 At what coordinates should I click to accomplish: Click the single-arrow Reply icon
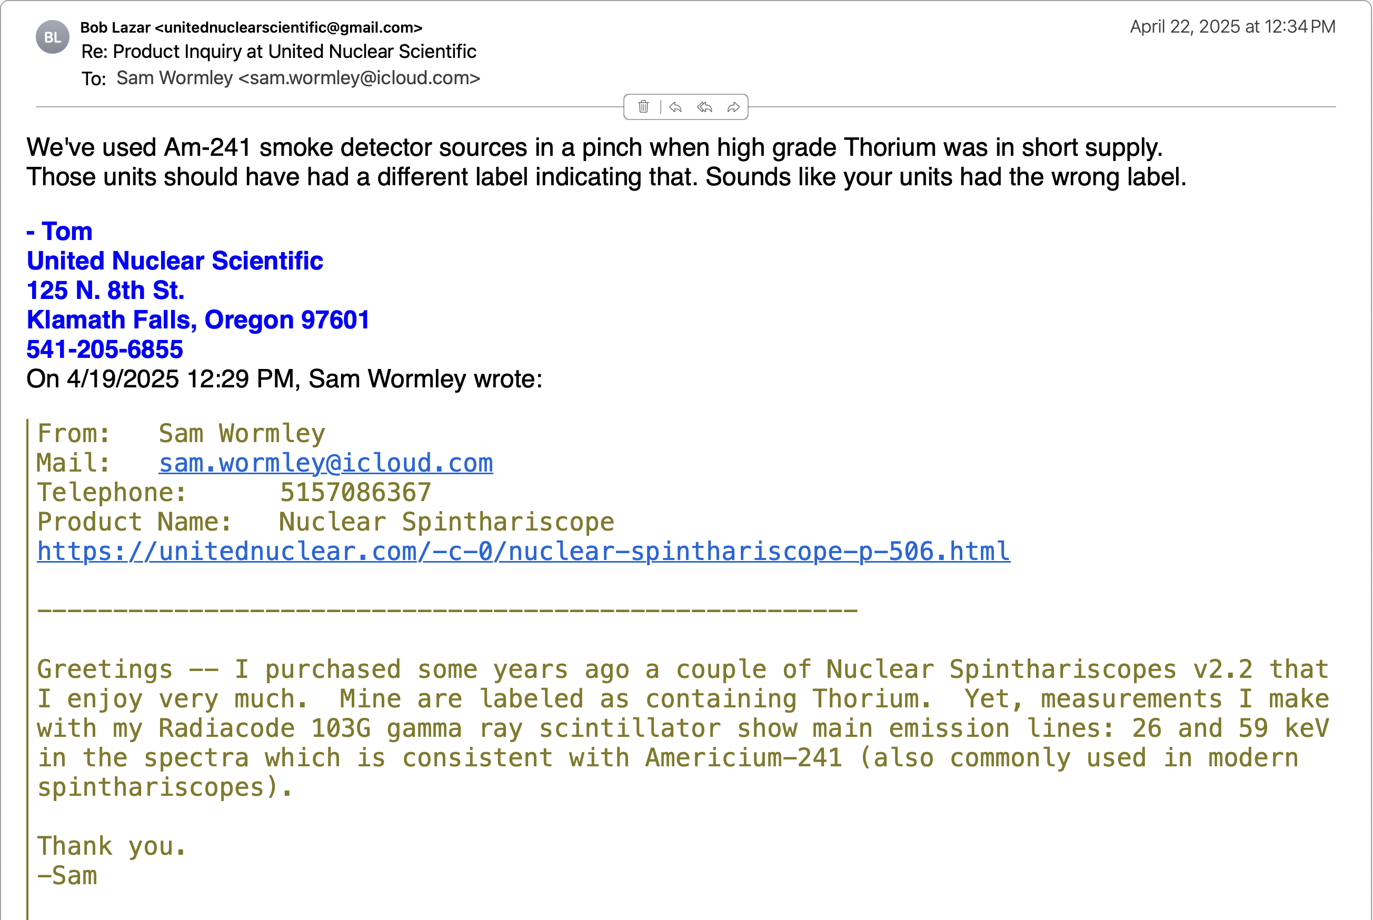(x=675, y=107)
